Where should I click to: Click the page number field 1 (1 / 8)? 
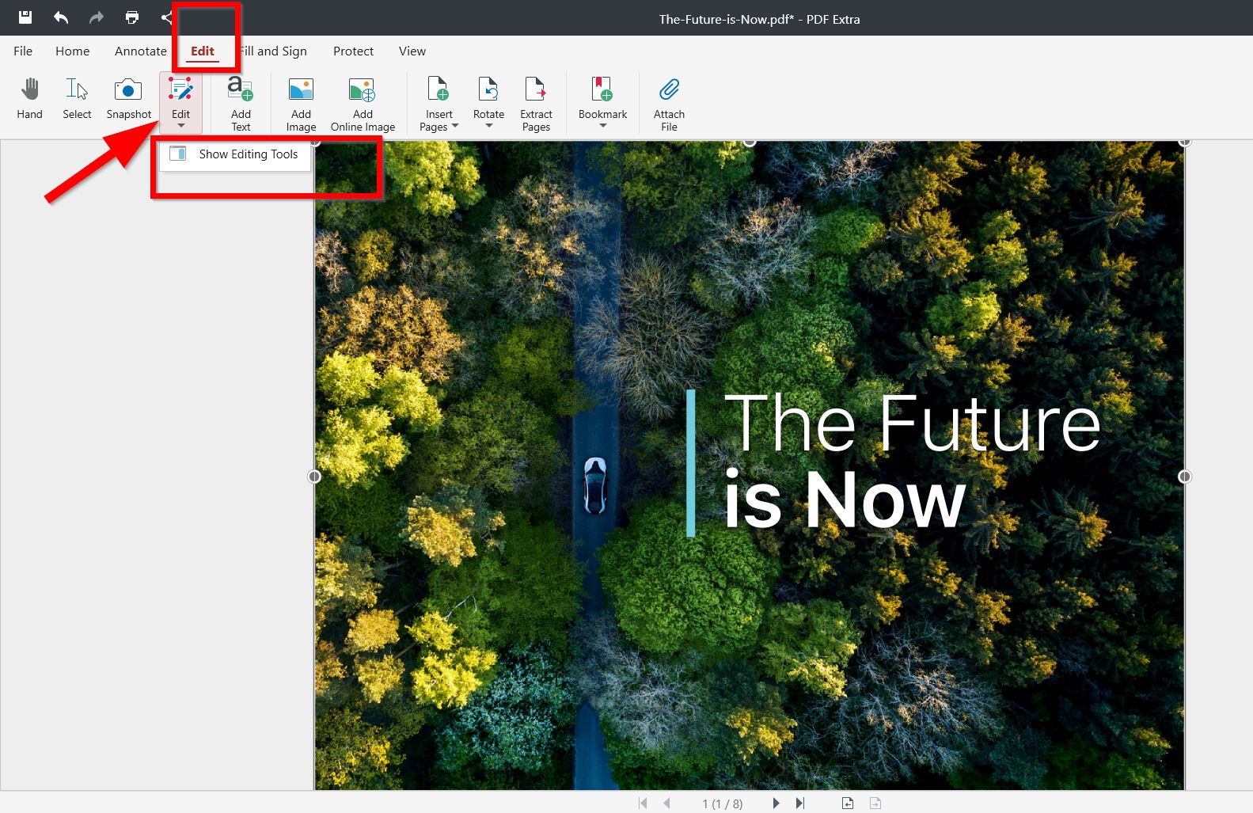[722, 804]
